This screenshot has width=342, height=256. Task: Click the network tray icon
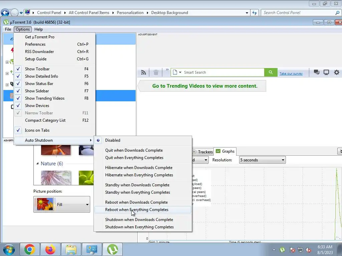(x=300, y=250)
